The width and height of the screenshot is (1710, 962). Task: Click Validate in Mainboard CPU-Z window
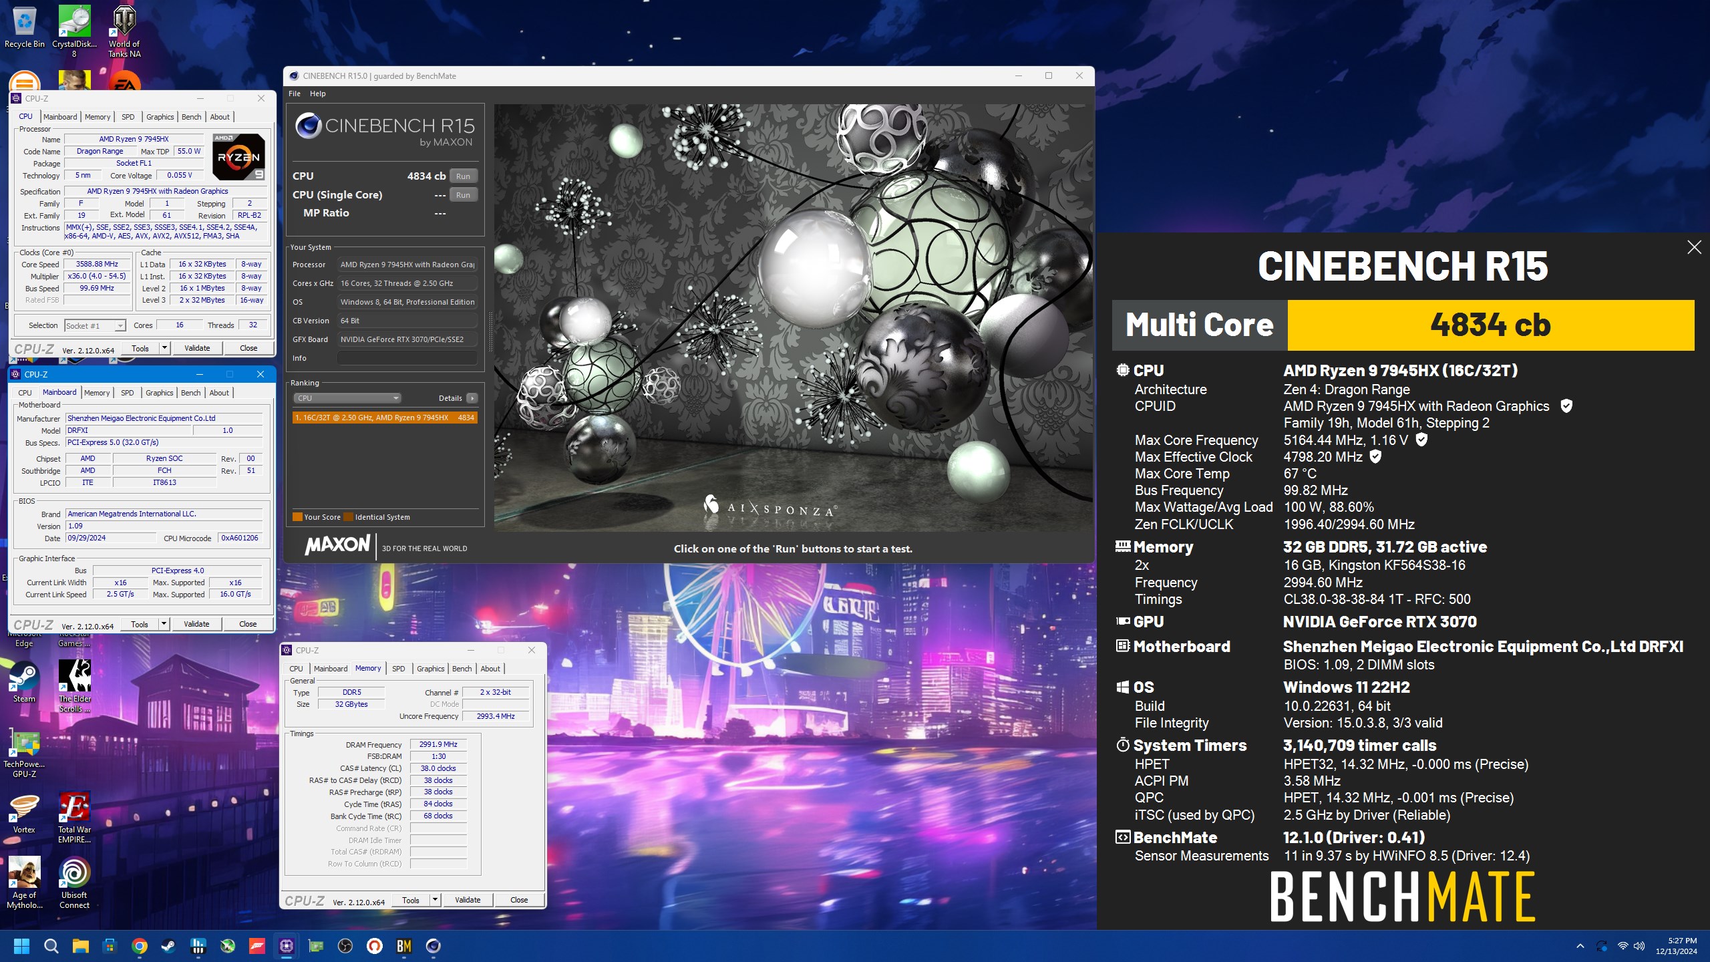pyautogui.click(x=196, y=624)
